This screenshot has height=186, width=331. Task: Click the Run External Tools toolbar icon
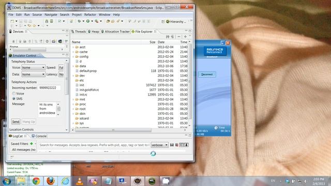pos(97,21)
